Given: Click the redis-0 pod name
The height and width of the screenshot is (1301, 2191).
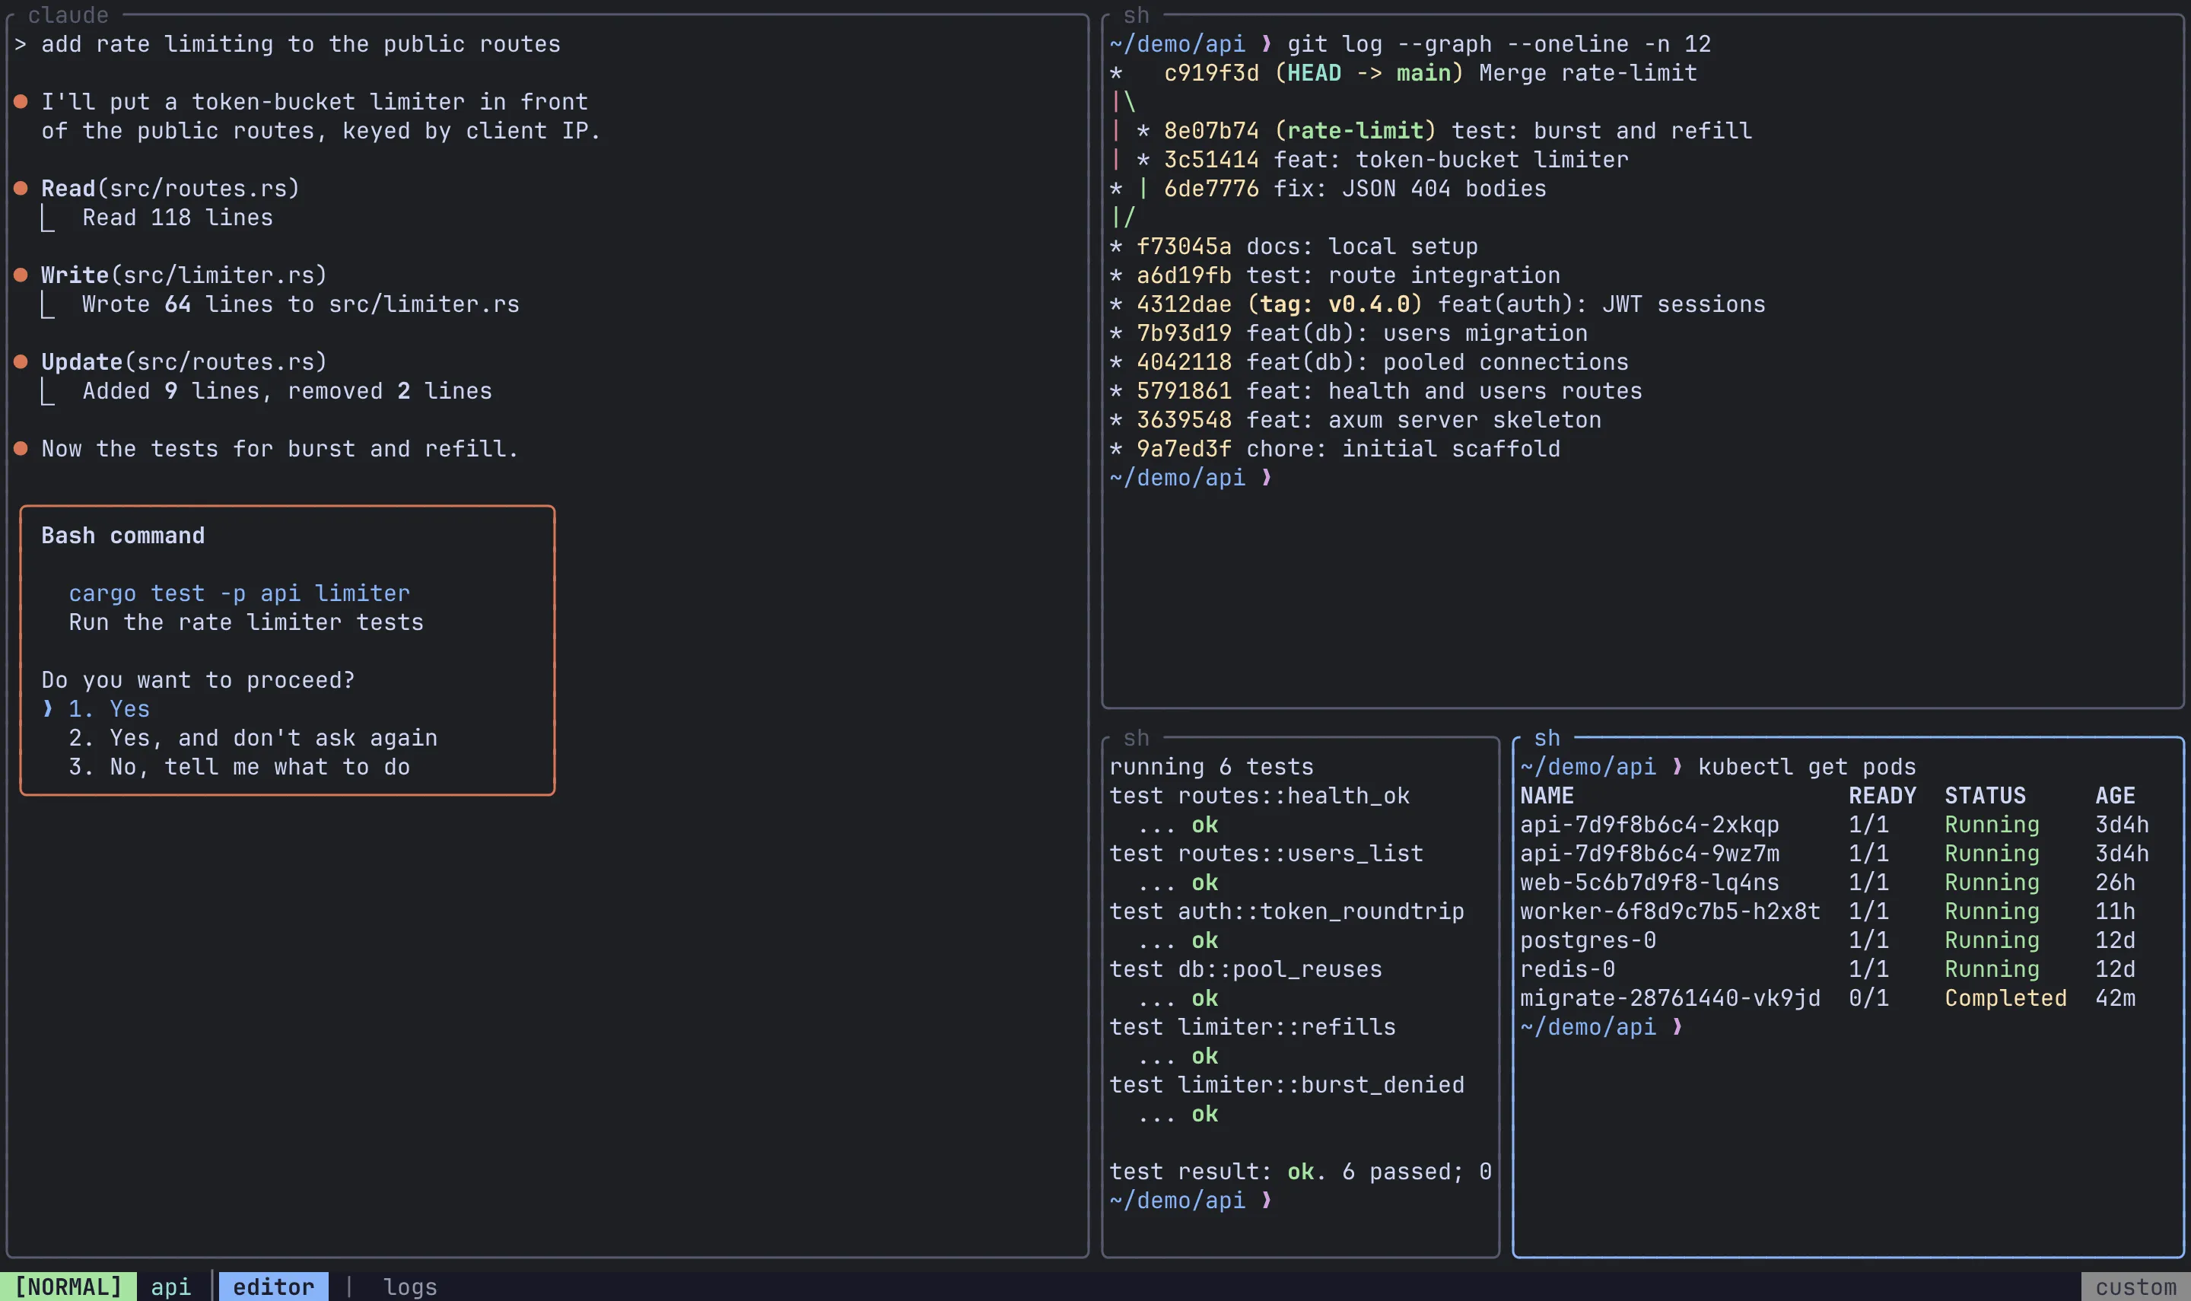Looking at the screenshot, I should point(1567,969).
